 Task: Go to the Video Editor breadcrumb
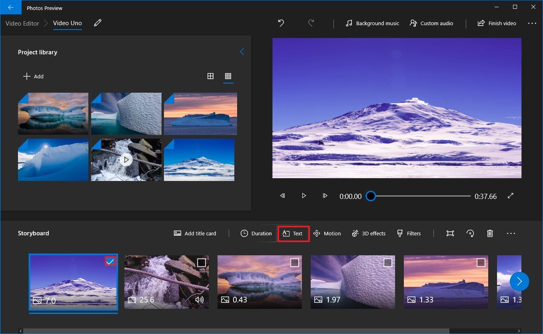(x=22, y=23)
